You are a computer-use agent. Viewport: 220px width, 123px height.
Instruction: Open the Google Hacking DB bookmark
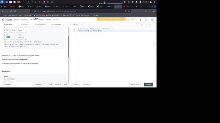81,15
